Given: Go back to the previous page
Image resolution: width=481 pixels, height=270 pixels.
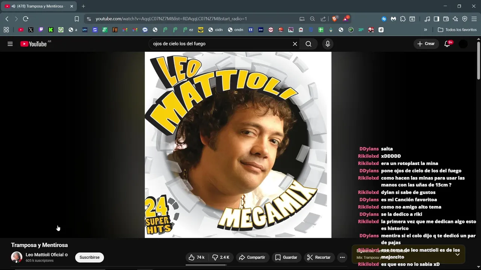Looking at the screenshot, I should (x=7, y=19).
